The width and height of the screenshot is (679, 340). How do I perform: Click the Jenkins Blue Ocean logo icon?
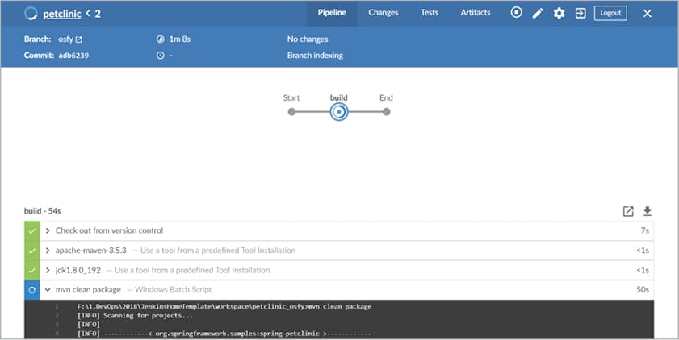coord(31,13)
